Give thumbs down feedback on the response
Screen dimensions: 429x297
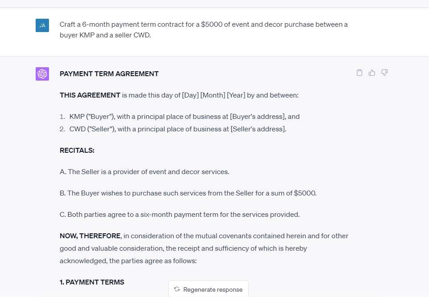click(384, 73)
